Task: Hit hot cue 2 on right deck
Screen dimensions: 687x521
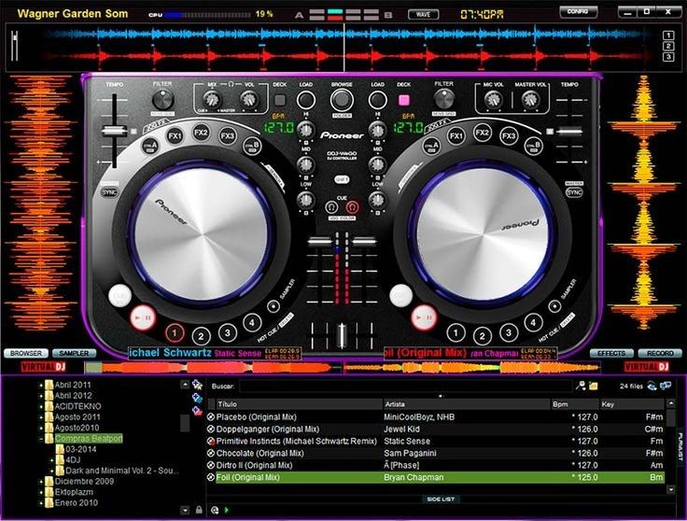Action: click(x=482, y=336)
